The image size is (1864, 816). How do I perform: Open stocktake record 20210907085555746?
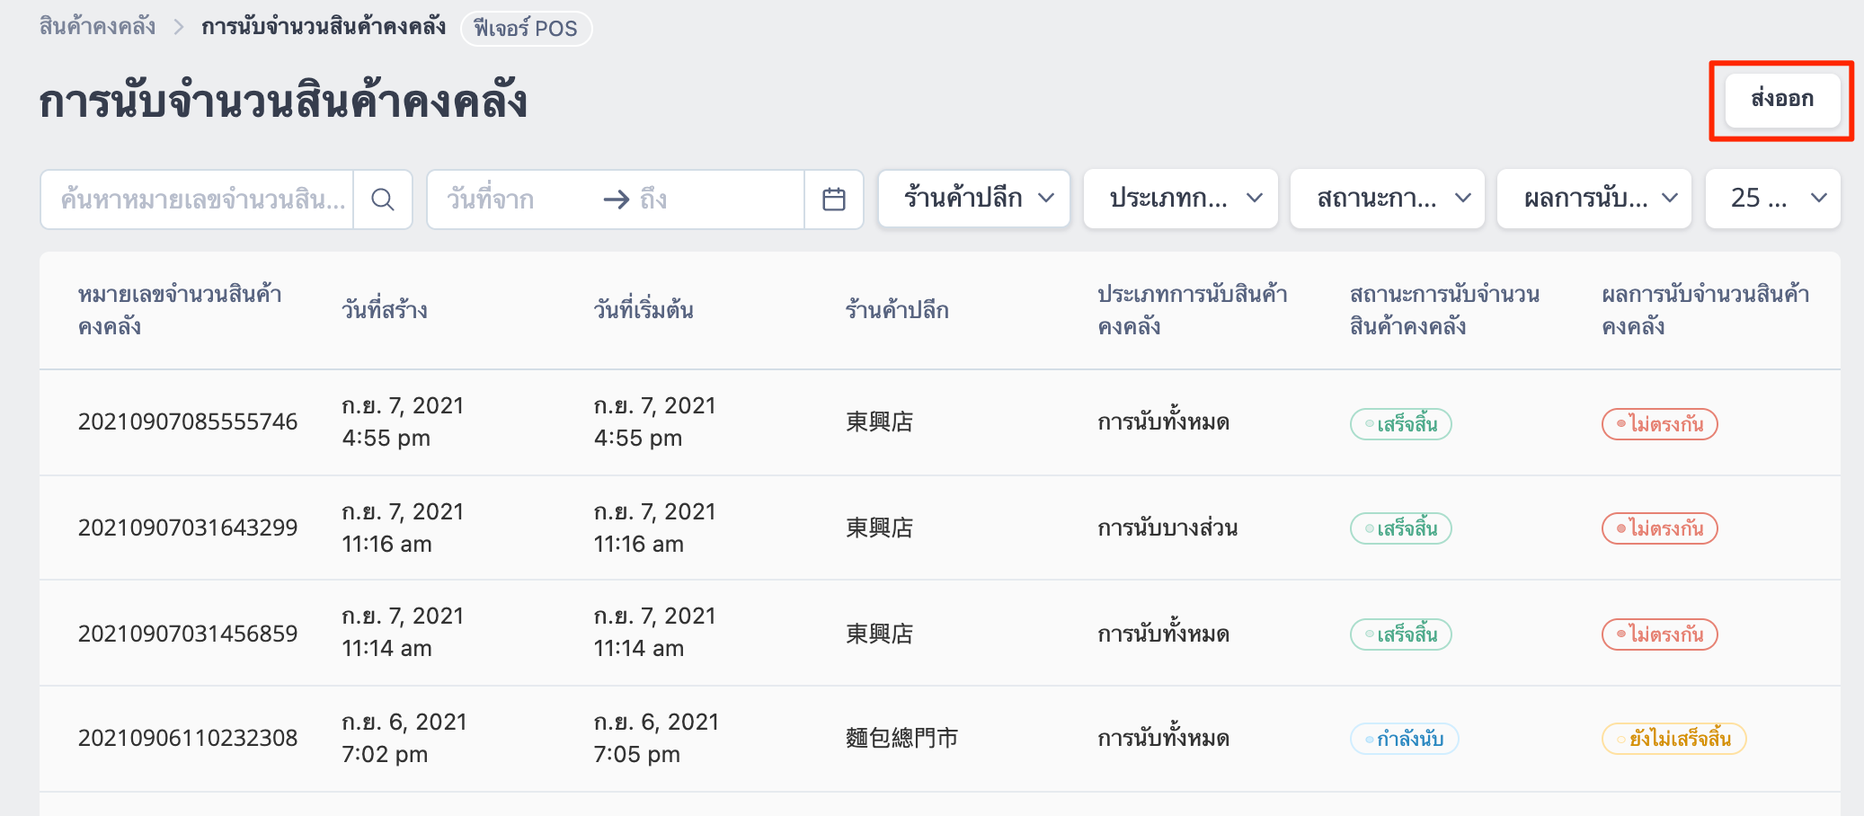188,422
